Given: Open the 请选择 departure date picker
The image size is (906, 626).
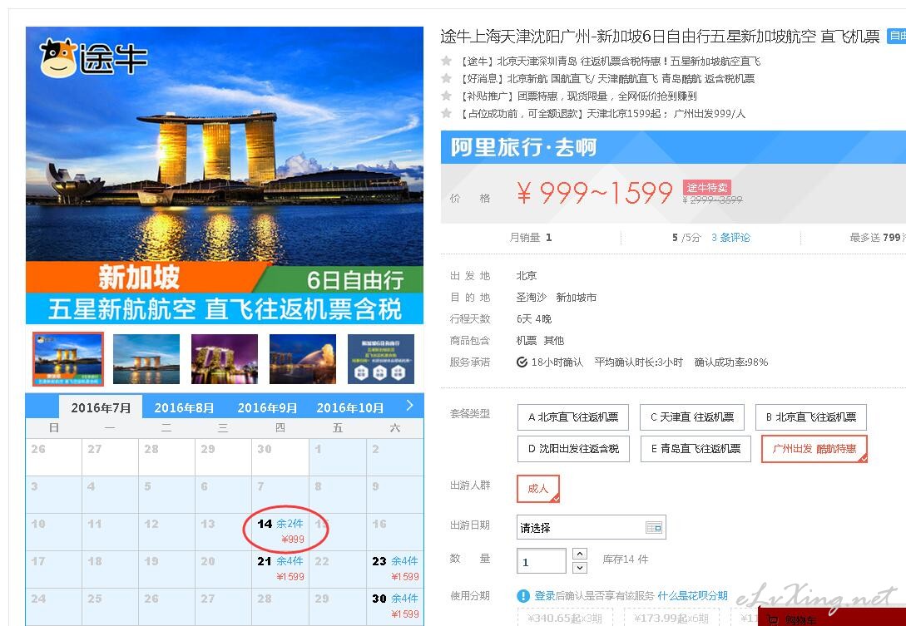Looking at the screenshot, I should coord(591,527).
